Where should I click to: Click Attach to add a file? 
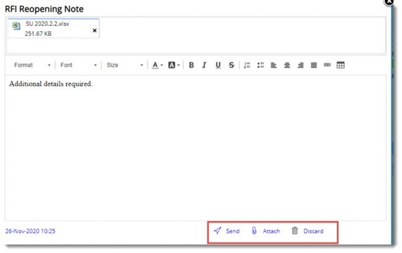(x=266, y=231)
